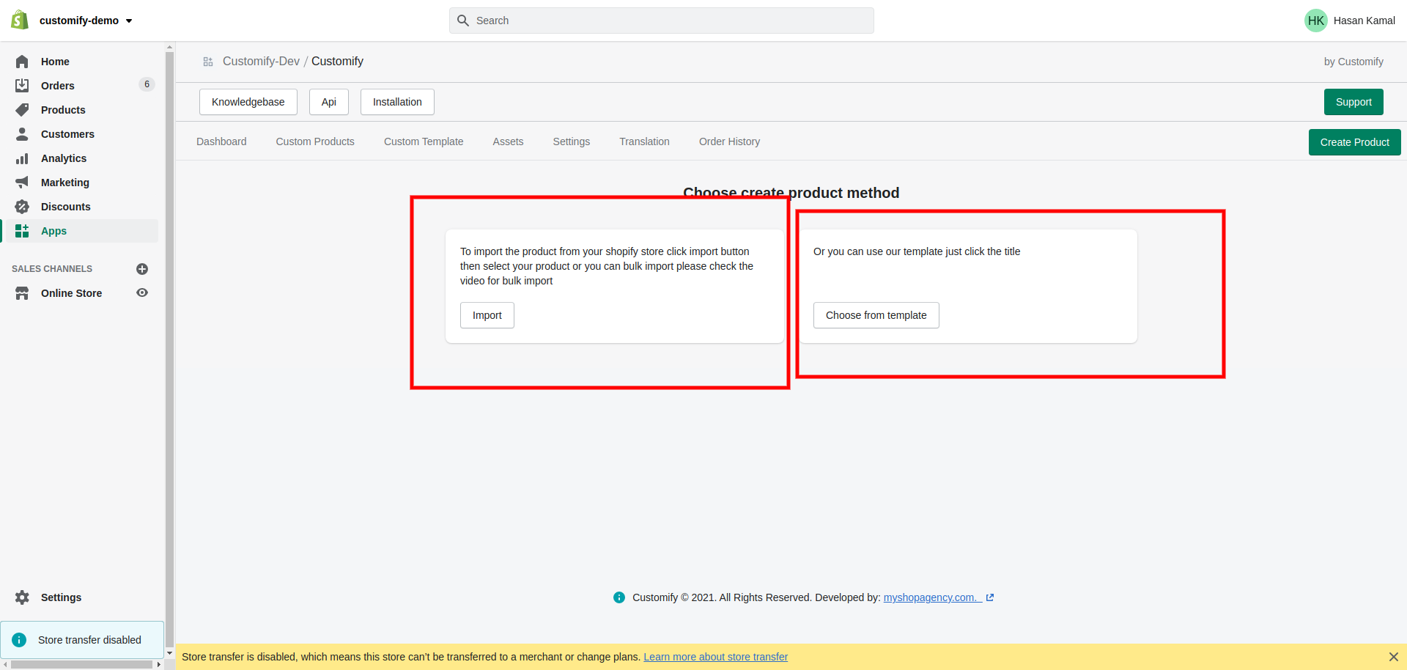Click the Hasan Kamal account name
This screenshot has height=670, width=1407.
[x=1364, y=21]
